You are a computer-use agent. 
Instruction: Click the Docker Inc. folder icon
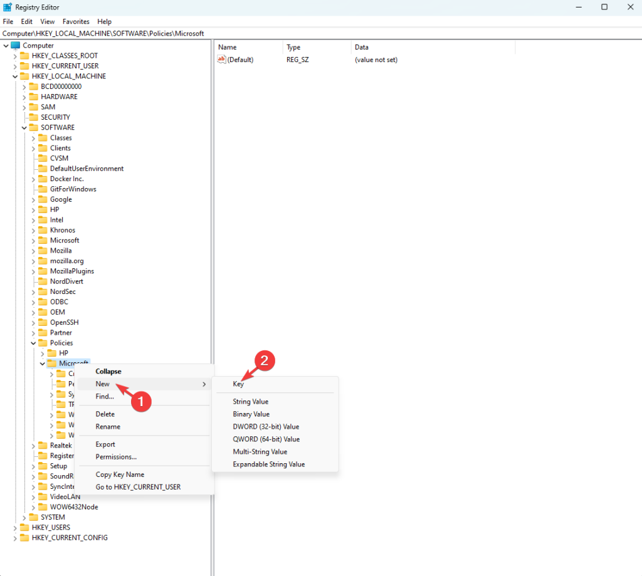43,179
